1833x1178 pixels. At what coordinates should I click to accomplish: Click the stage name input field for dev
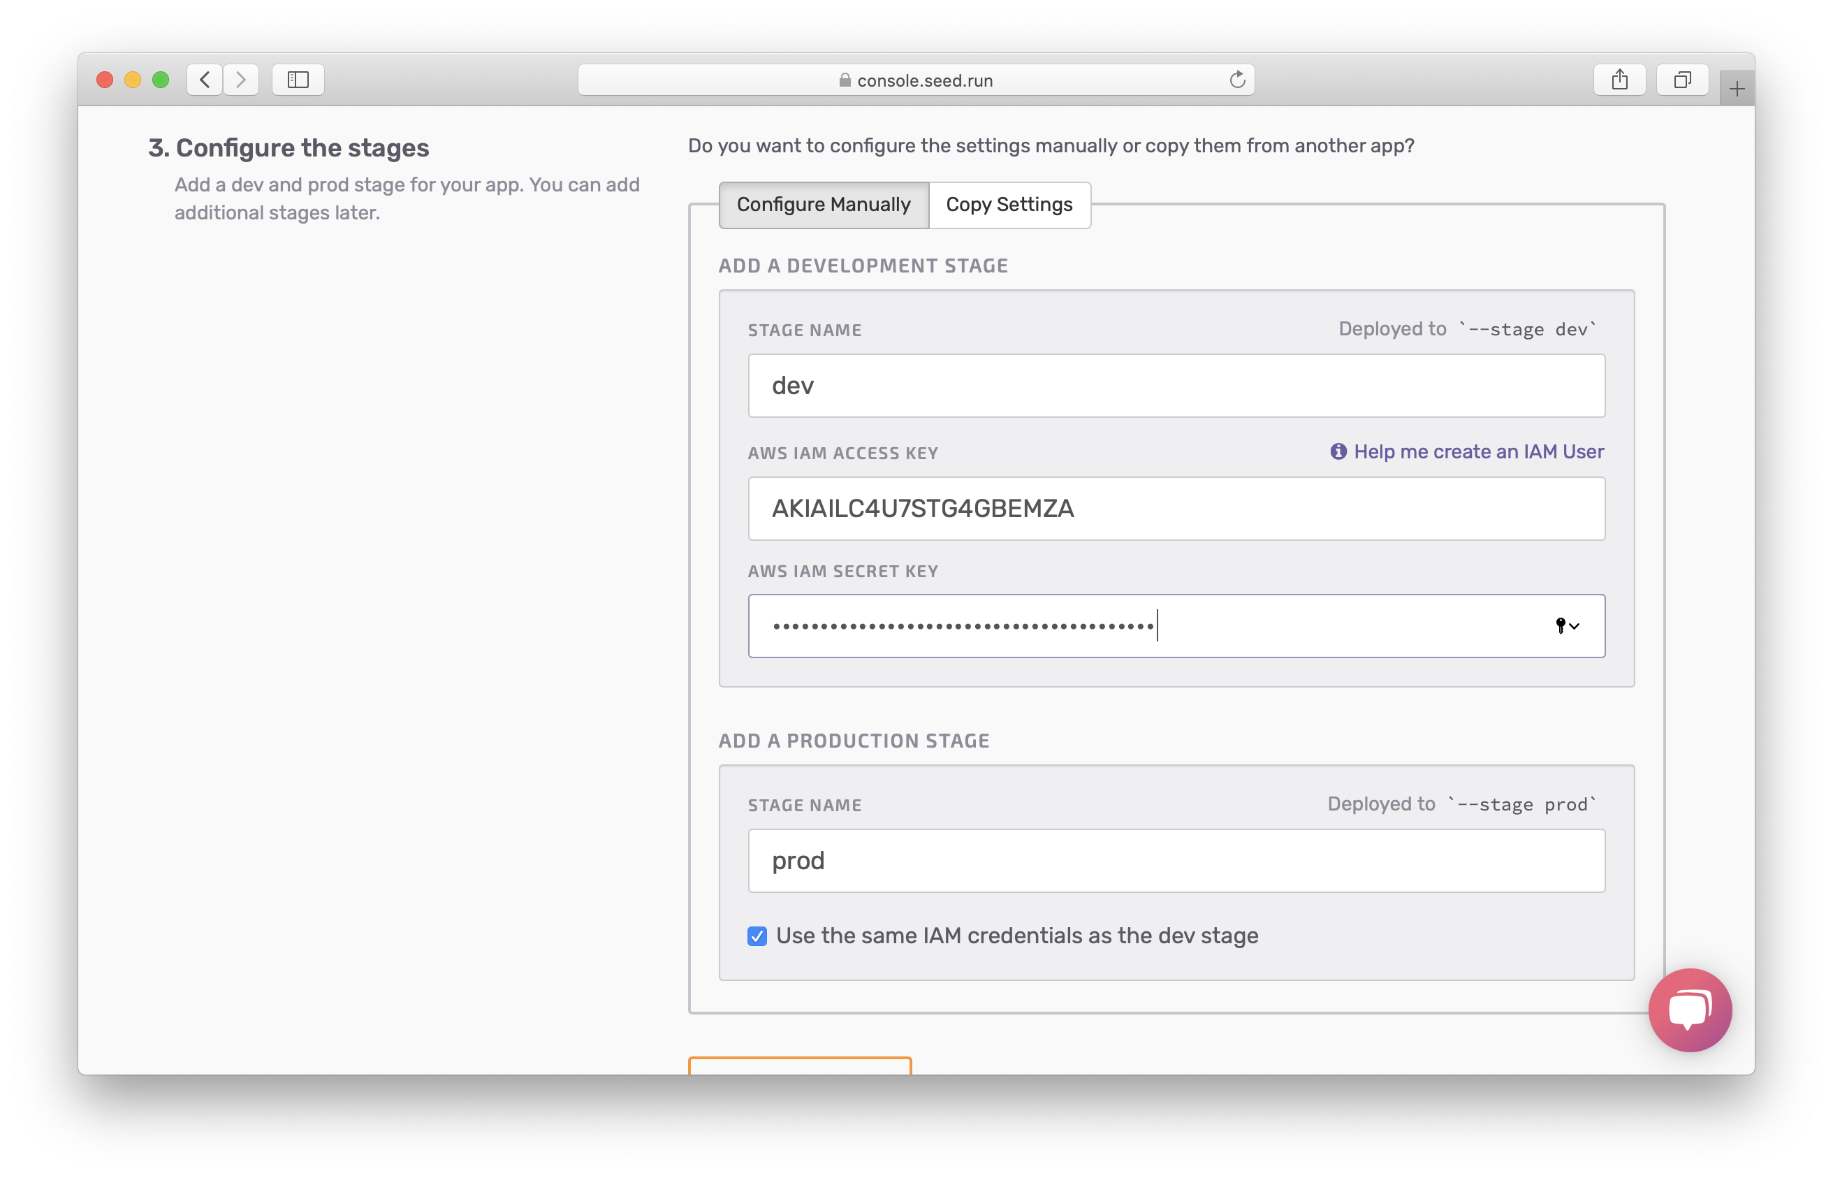click(x=1176, y=386)
